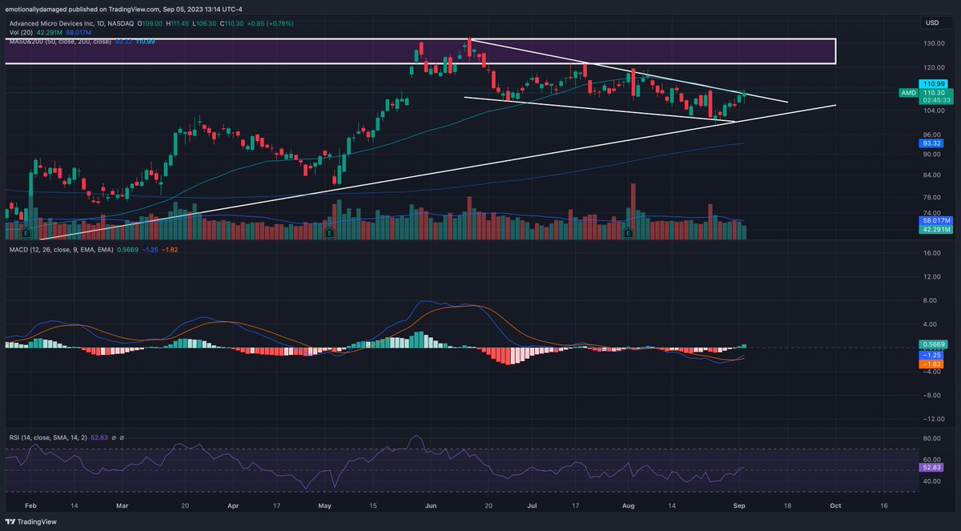This screenshot has height=531, width=961.
Task: Click the May label on the time axis
Action: [x=324, y=505]
